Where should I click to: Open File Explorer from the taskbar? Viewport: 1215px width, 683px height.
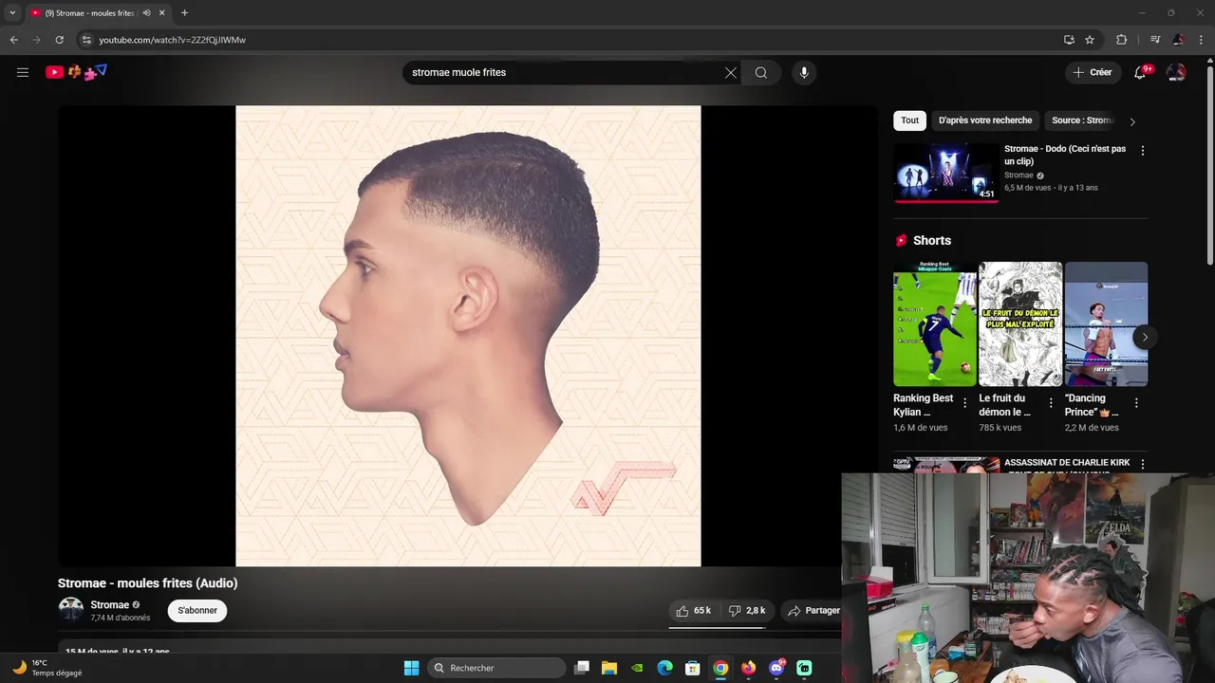coord(609,668)
